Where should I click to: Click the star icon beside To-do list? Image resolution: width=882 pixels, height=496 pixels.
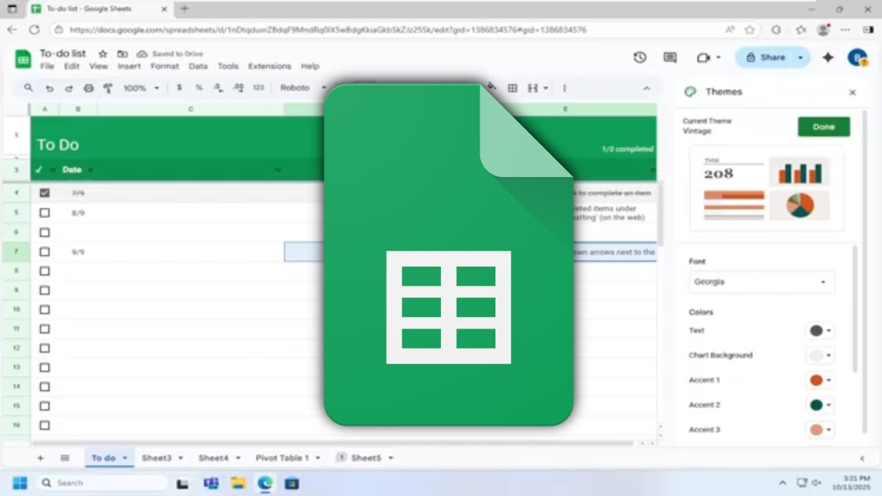[103, 54]
